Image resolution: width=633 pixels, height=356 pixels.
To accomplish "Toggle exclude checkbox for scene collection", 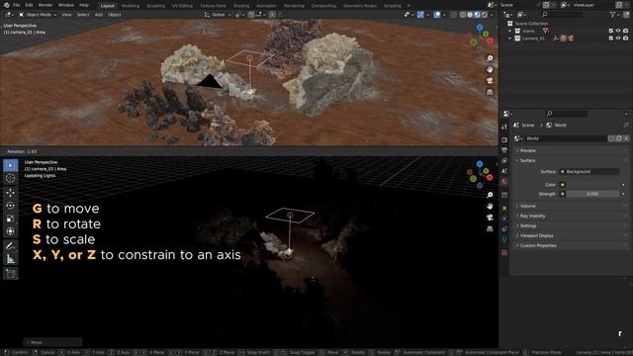I will 611,31.
